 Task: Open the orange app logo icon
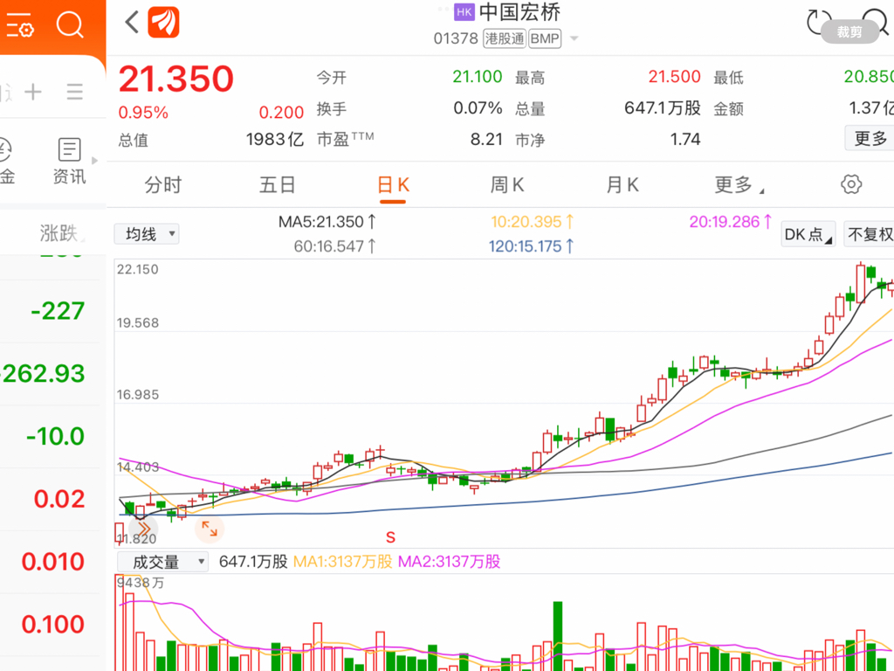[163, 22]
